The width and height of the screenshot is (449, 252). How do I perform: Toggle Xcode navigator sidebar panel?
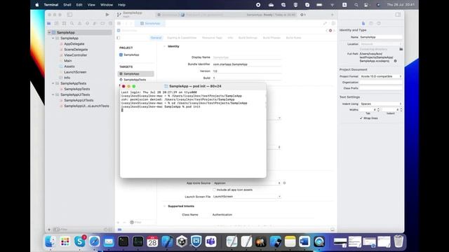click(69, 15)
